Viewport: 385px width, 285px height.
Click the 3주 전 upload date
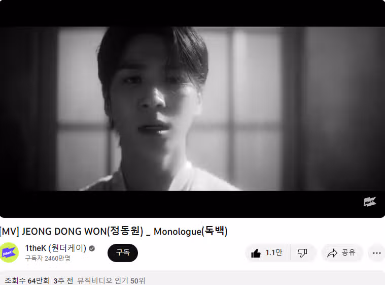point(63,280)
